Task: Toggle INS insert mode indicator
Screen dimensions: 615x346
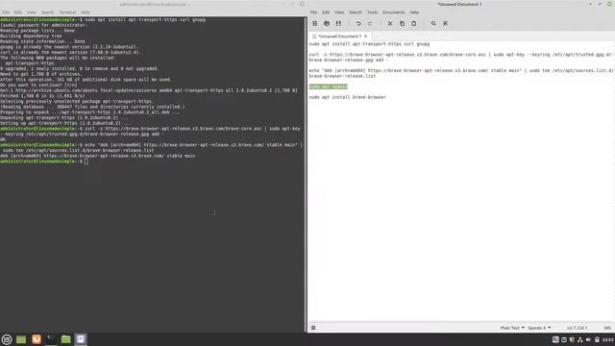Action: (607, 328)
